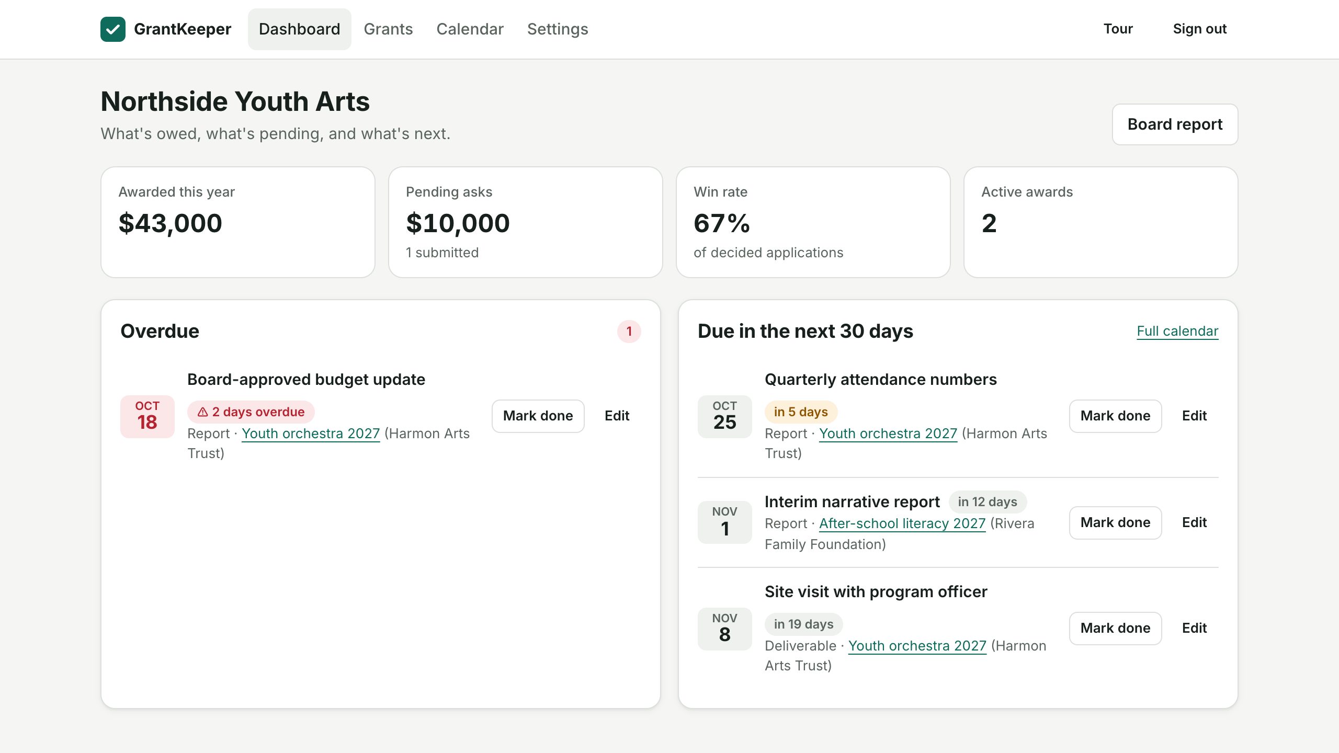Open the Full calendar link
Image resolution: width=1339 pixels, height=753 pixels.
pyautogui.click(x=1177, y=331)
